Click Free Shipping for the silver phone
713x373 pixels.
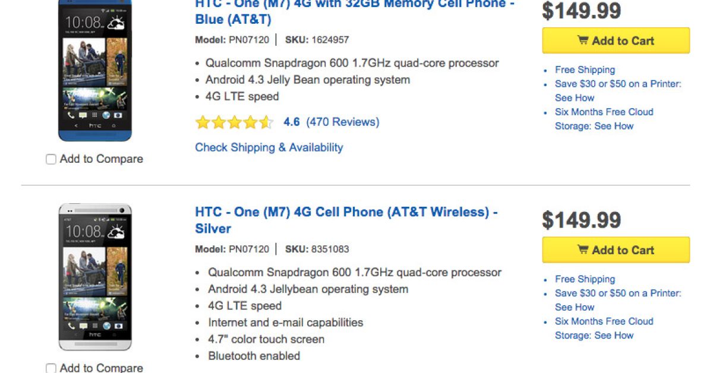coord(585,279)
